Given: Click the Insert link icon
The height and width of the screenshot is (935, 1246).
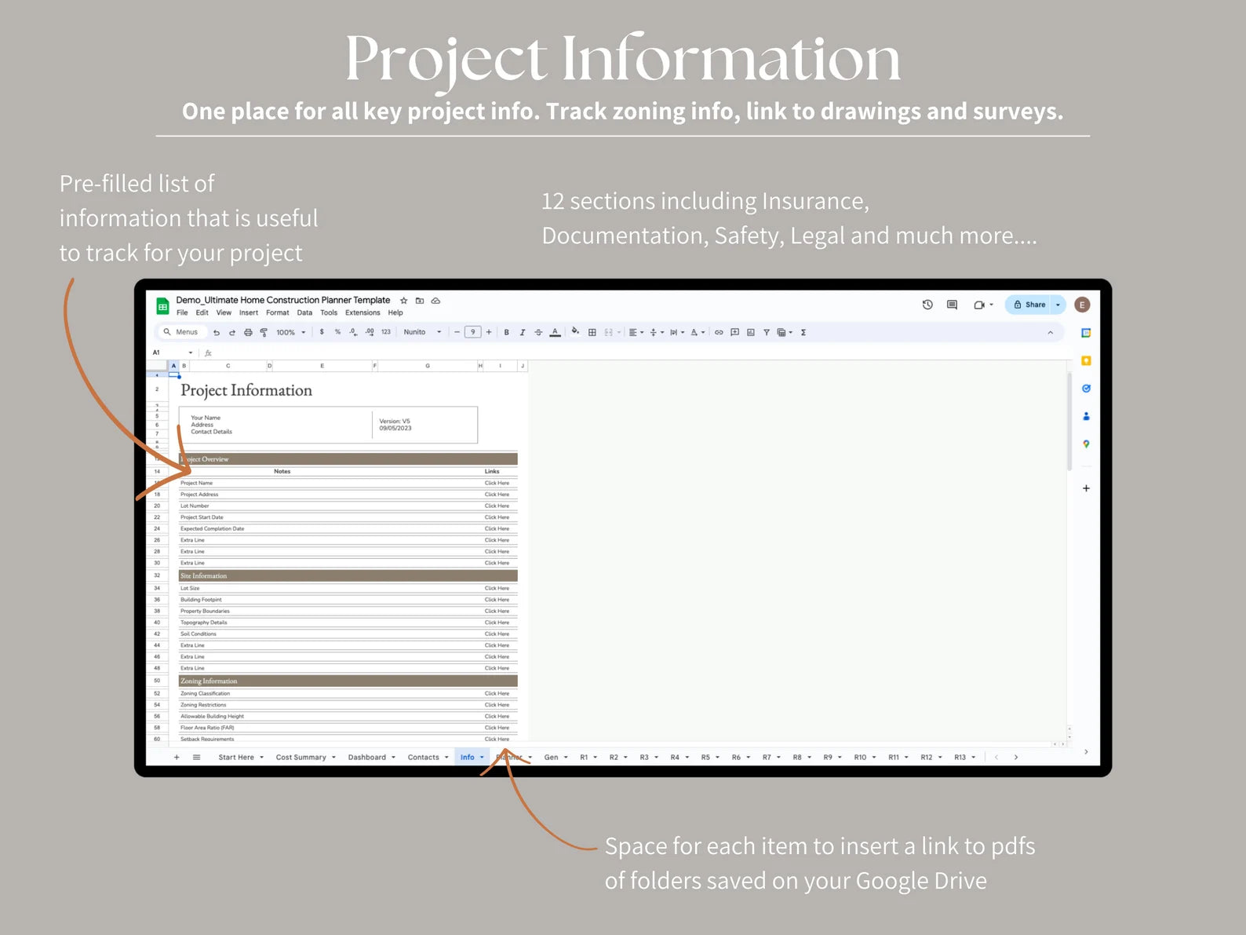Looking at the screenshot, I should (719, 333).
